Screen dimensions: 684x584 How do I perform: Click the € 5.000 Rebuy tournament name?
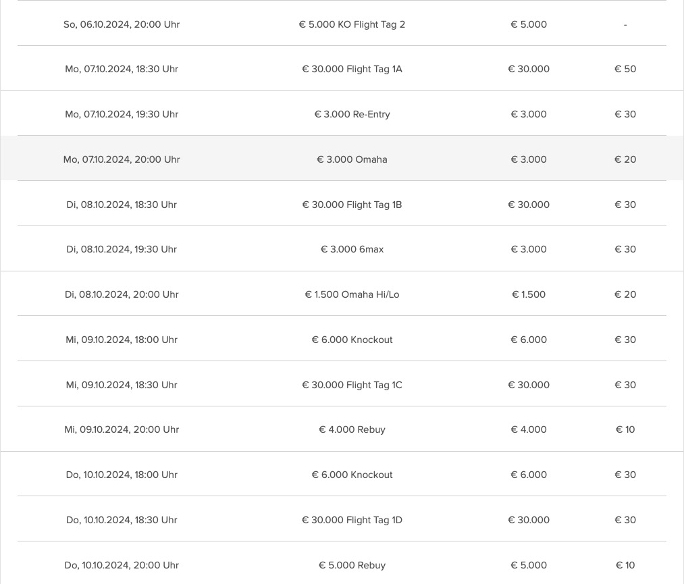352,565
